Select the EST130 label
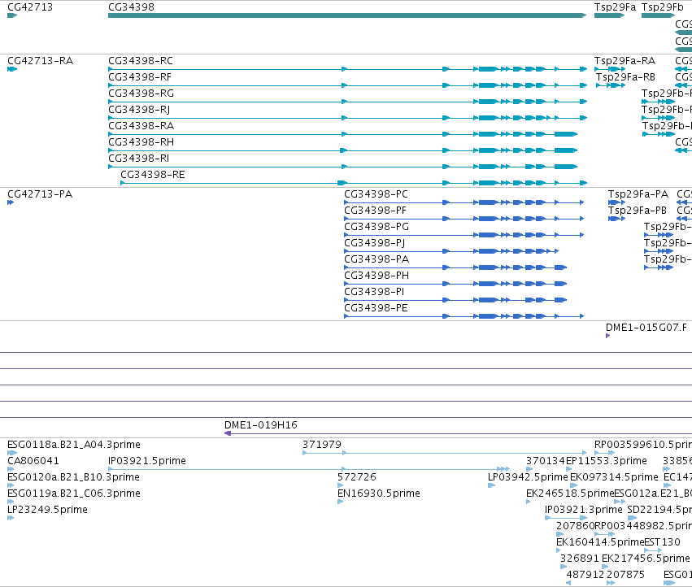The width and height of the screenshot is (692, 587). (x=662, y=542)
